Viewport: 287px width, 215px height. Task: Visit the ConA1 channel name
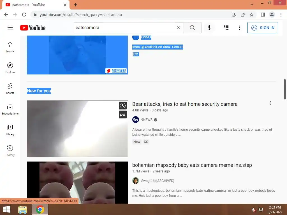pos(146,37)
